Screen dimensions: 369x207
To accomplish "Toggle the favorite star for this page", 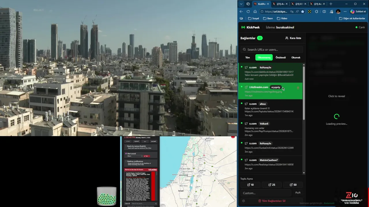I will click(302, 11).
